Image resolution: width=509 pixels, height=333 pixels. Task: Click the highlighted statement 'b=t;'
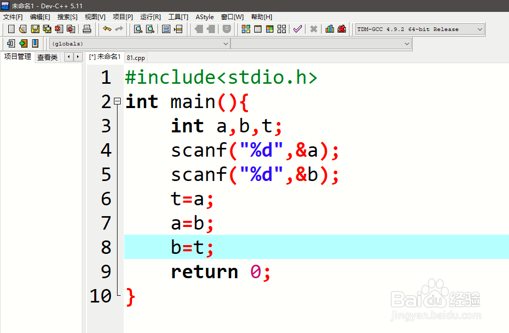(x=192, y=248)
